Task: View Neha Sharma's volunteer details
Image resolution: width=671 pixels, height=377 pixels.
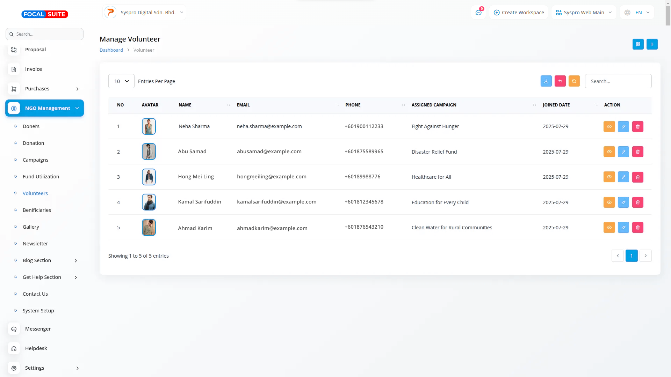Action: click(x=609, y=127)
